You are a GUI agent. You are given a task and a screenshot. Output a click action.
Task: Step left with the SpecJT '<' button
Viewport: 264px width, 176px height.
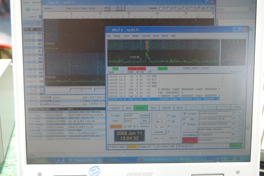(x=116, y=8)
